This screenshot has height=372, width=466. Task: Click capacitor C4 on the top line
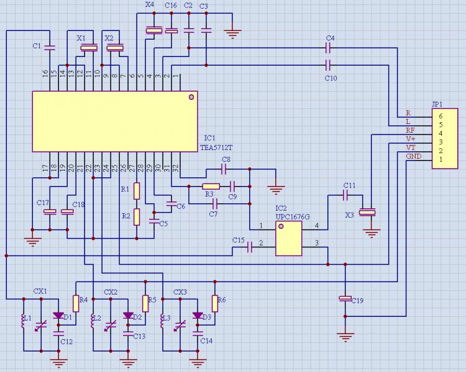(329, 48)
